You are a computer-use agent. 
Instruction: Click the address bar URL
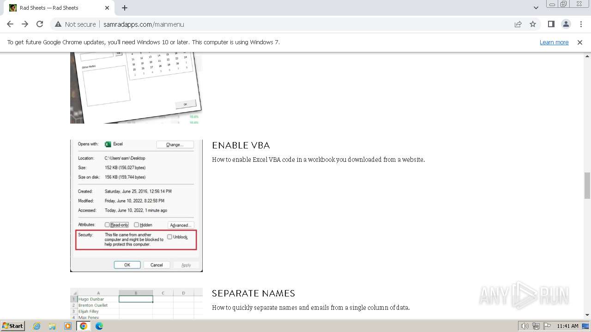[x=144, y=24]
